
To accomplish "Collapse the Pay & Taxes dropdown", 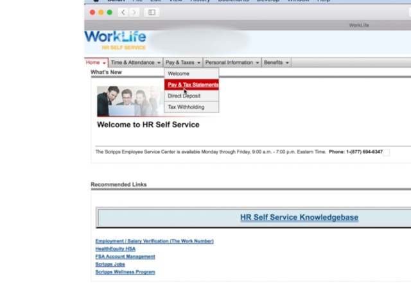I will [183, 62].
